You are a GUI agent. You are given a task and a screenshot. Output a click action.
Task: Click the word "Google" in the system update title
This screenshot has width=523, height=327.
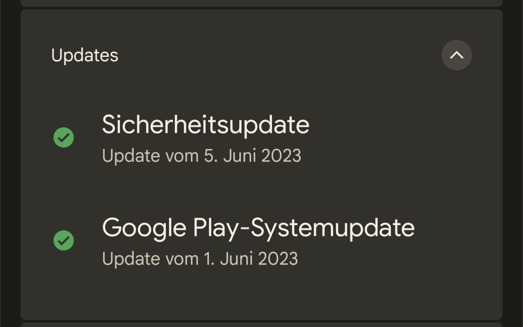click(144, 228)
